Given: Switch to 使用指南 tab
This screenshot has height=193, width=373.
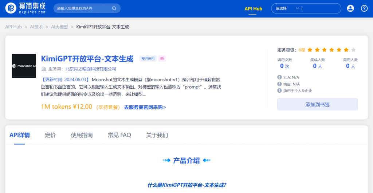Looking at the screenshot, I should 82,135.
